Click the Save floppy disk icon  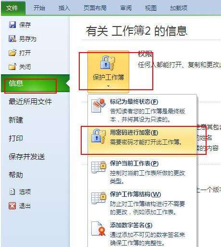click(x=12, y=25)
